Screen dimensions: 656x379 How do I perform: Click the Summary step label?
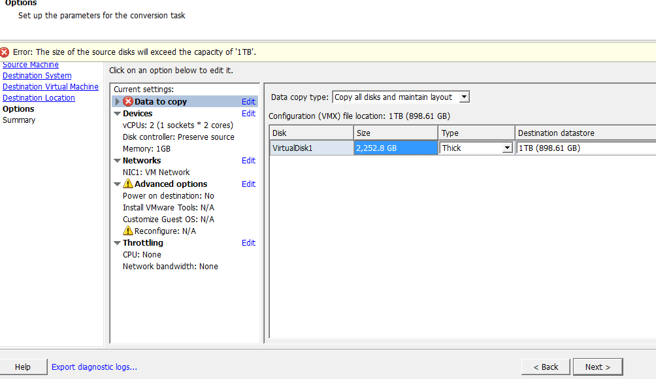point(19,120)
